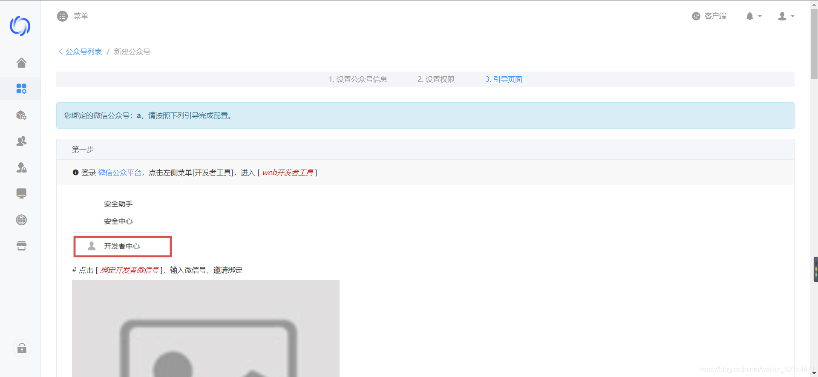Select step 1. 设置公众号信息

(x=358, y=79)
